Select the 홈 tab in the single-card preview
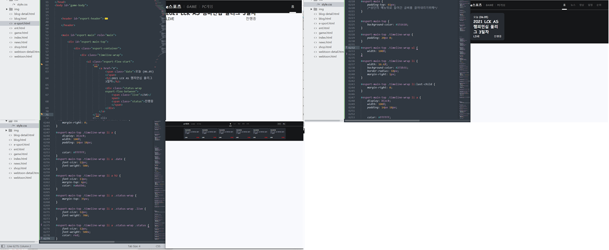The image size is (609, 250). 564,5
